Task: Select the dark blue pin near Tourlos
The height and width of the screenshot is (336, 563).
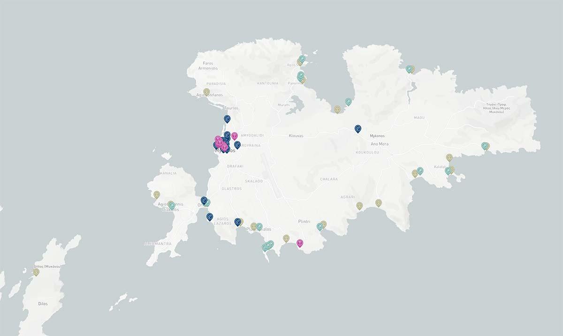Action: [x=227, y=119]
